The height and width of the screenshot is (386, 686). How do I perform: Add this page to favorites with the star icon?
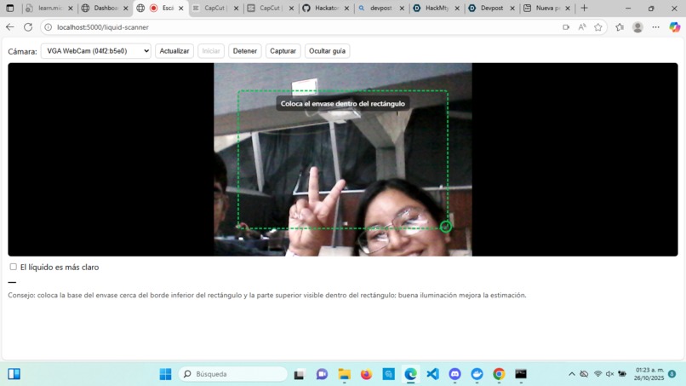pyautogui.click(x=598, y=27)
